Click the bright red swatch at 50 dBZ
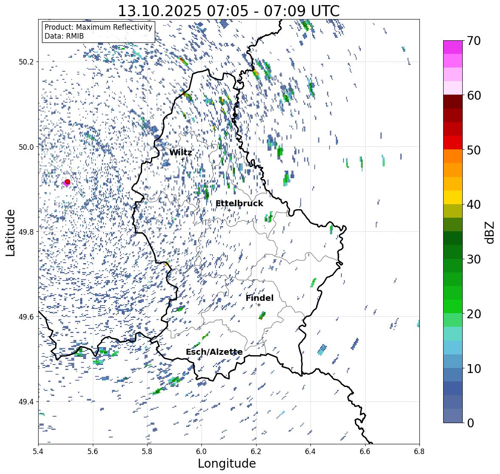This screenshot has height=474, width=500. coord(453,143)
